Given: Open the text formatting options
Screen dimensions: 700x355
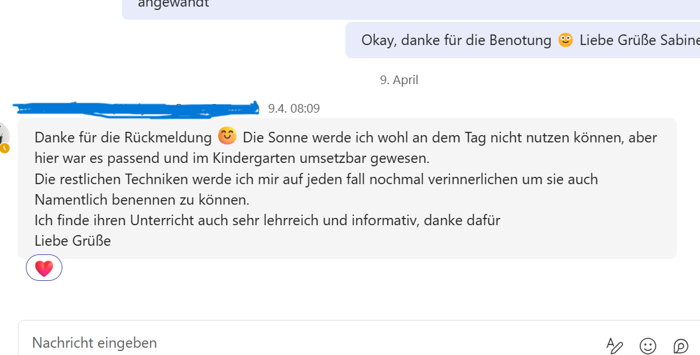Looking at the screenshot, I should click(x=614, y=345).
